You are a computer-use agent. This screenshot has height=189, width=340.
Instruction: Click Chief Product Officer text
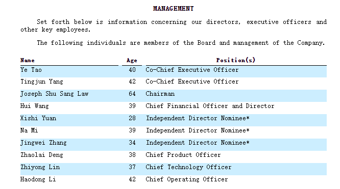click(183, 155)
